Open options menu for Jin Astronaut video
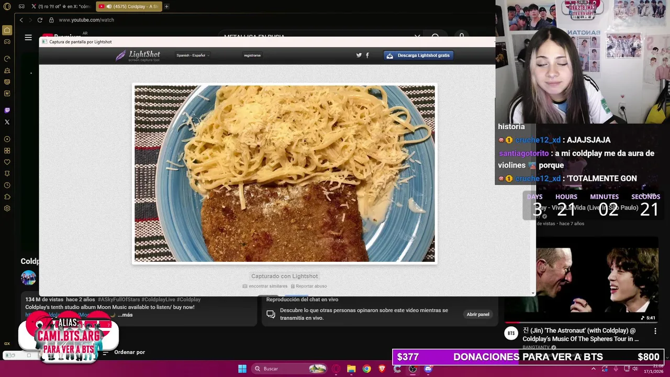The width and height of the screenshot is (670, 377). pos(655,331)
